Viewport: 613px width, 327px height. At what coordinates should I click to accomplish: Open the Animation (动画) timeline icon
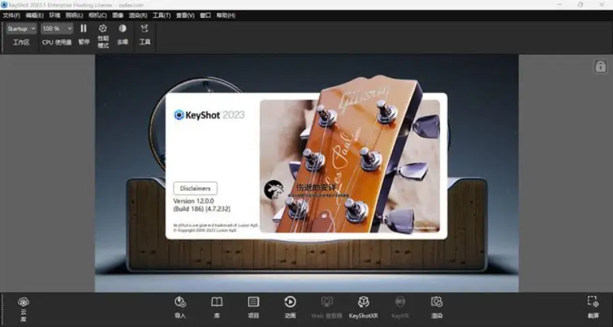tap(290, 303)
